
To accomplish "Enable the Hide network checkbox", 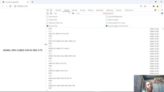I will (47, 17).
